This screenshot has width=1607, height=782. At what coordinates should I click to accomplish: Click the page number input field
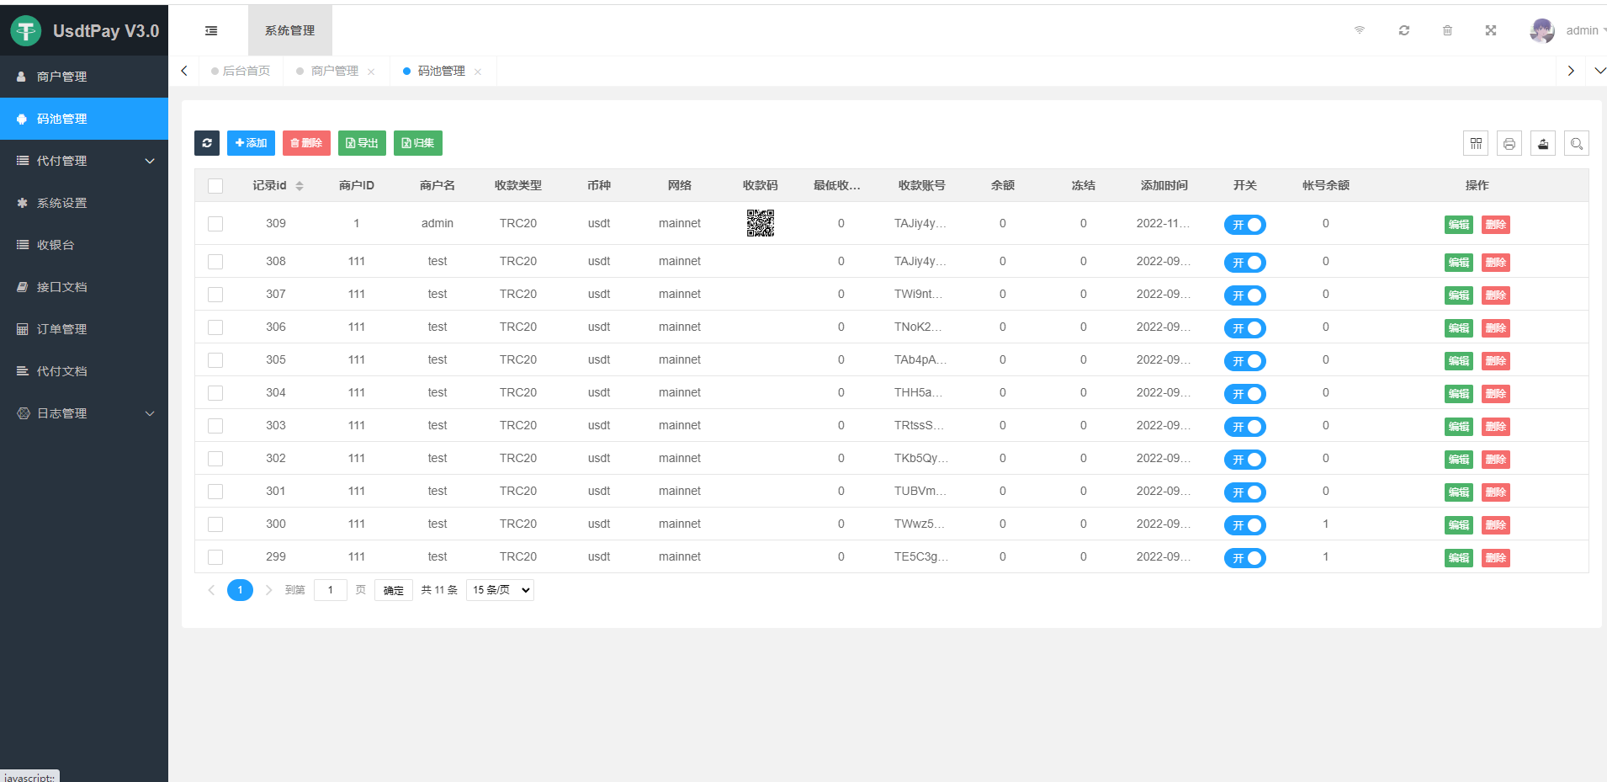(x=330, y=590)
